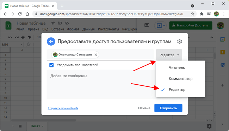Open the Вставка menu
This screenshot has width=229, height=131.
click(x=58, y=29)
